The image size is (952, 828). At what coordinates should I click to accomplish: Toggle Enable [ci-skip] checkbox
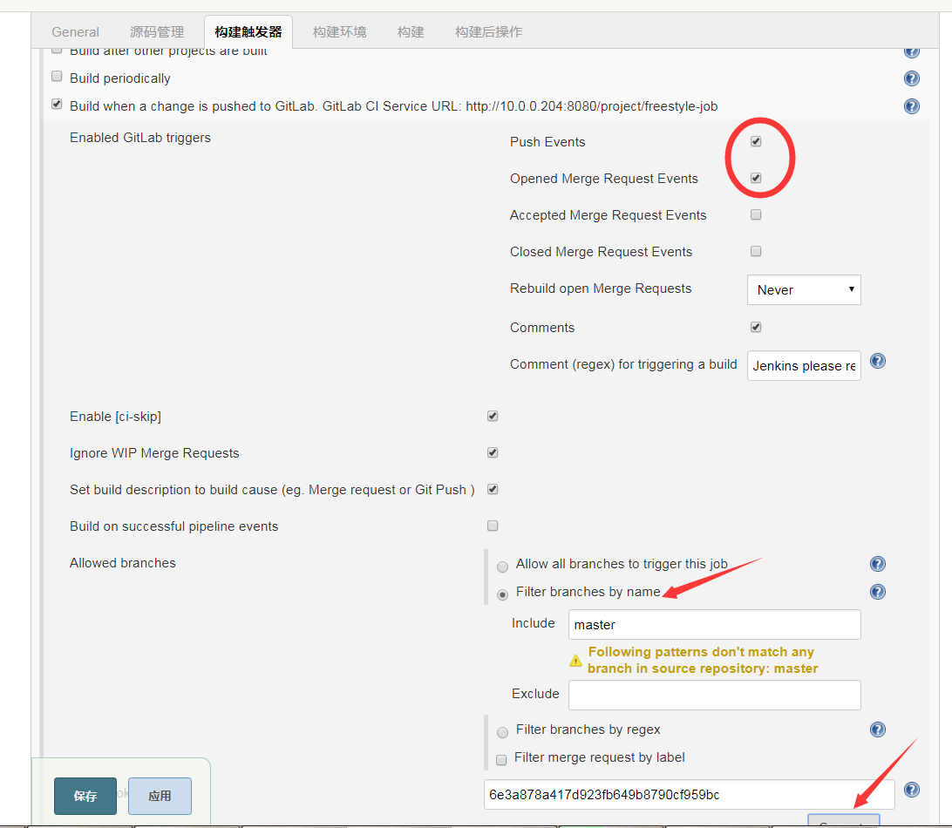click(x=493, y=417)
